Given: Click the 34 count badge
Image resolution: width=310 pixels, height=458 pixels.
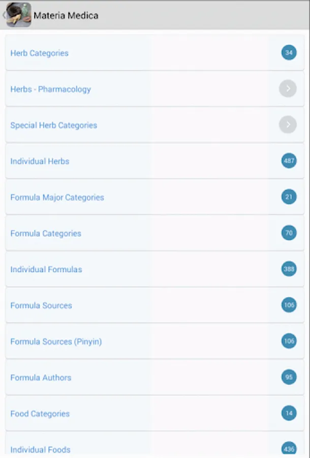Looking at the screenshot, I should 289,53.
